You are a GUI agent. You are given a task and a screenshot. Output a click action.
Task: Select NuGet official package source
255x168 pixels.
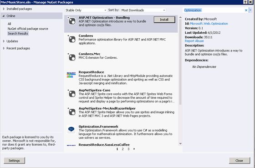click(28, 29)
